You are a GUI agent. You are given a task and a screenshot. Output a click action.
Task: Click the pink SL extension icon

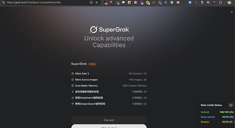point(208,2)
